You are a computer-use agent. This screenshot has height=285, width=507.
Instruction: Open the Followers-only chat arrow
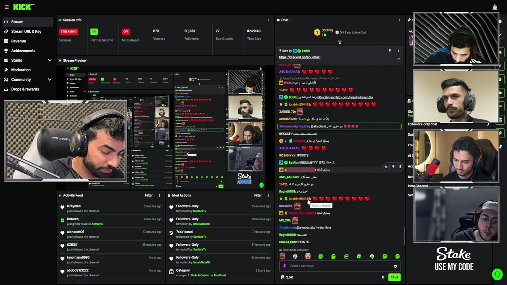point(488,124)
